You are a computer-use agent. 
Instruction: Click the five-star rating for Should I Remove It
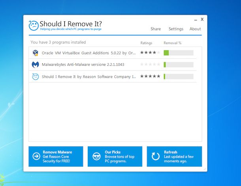(x=150, y=76)
